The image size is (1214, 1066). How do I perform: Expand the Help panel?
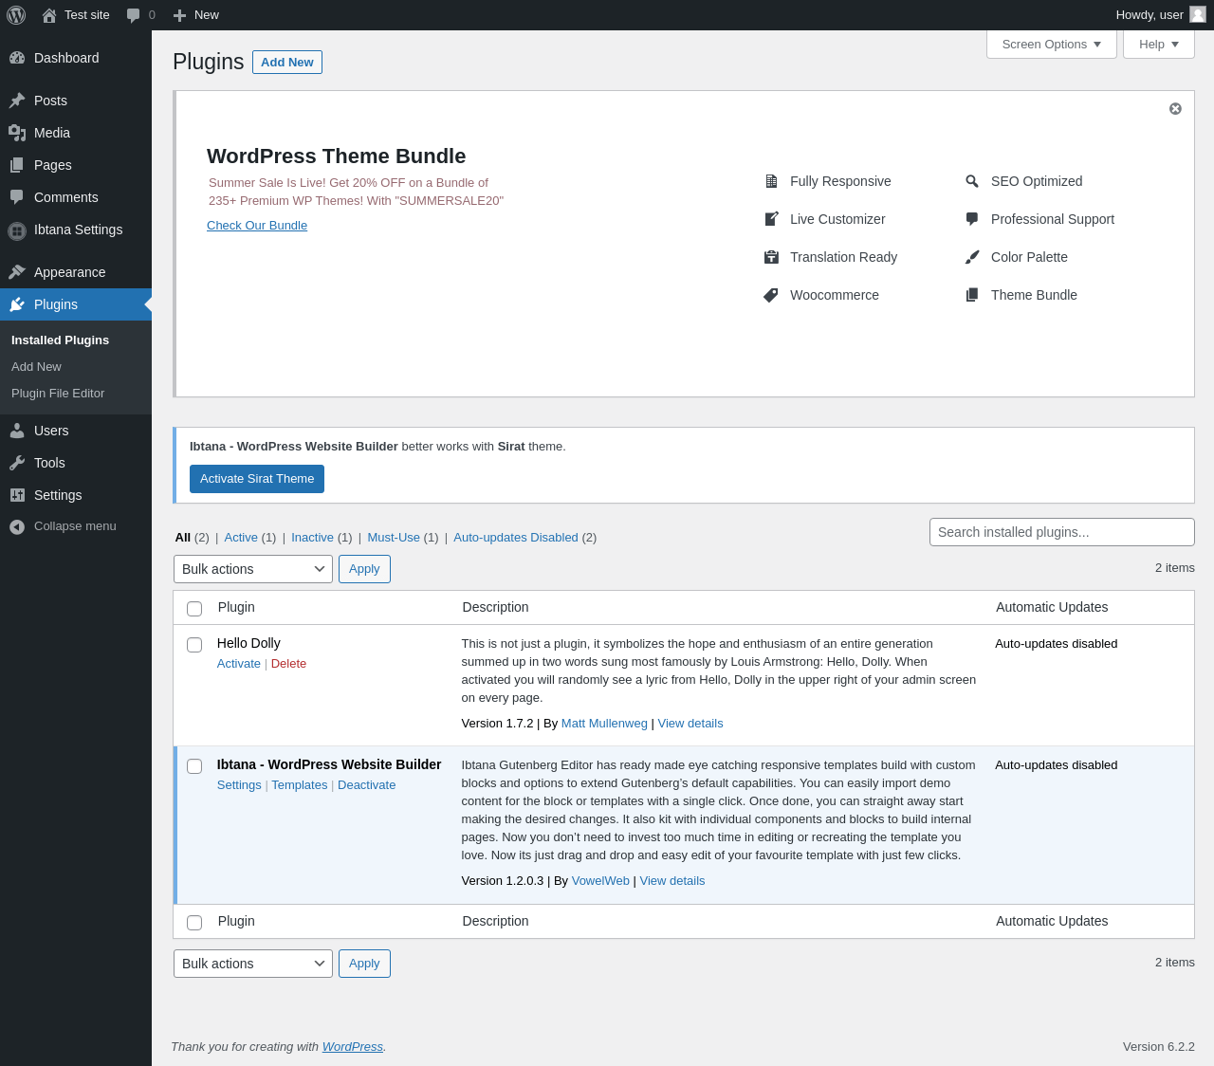(1159, 45)
